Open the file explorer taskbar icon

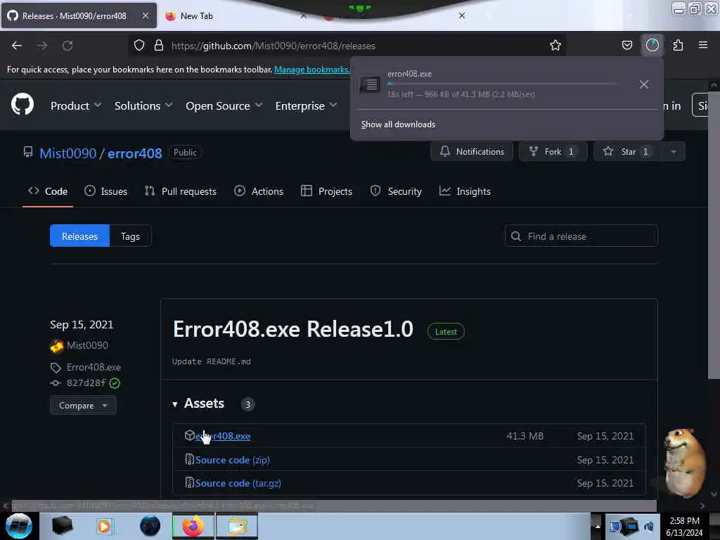[x=237, y=526]
